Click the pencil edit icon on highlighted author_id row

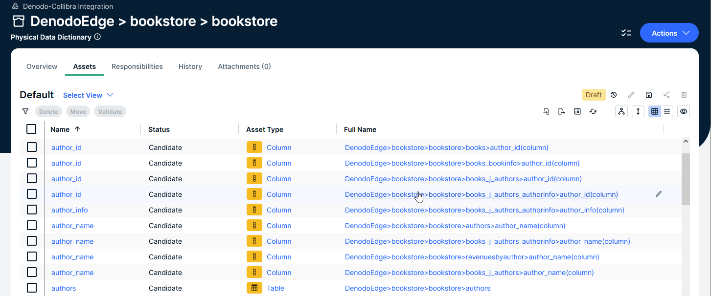click(x=659, y=194)
